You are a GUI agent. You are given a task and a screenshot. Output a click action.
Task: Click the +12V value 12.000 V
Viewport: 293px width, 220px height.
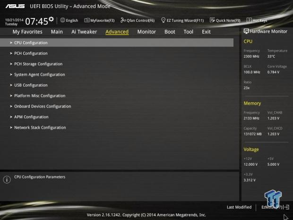[x=250, y=165]
